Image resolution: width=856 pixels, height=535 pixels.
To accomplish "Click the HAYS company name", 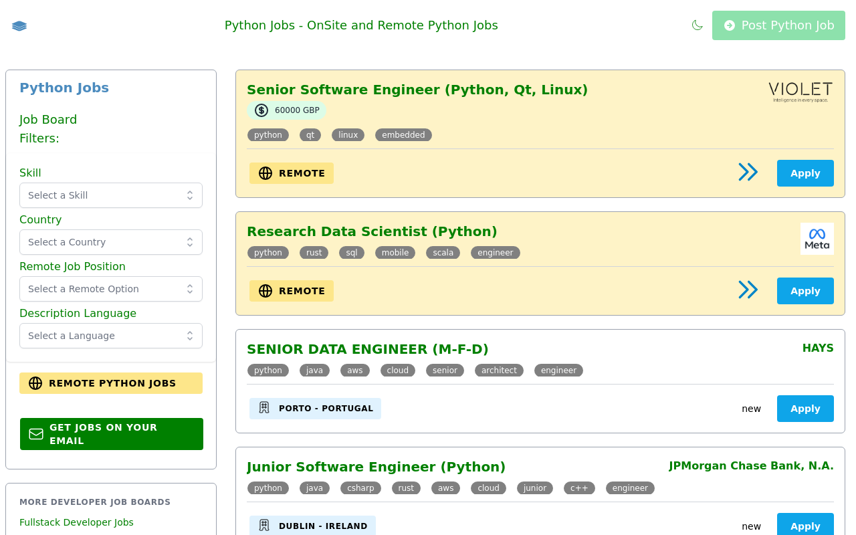I will [x=818, y=348].
